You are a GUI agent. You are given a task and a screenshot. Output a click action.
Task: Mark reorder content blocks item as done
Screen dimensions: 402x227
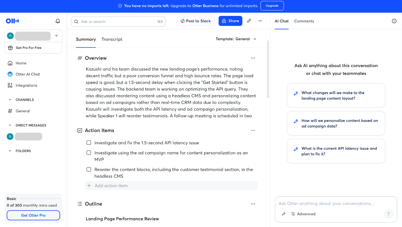(x=89, y=170)
